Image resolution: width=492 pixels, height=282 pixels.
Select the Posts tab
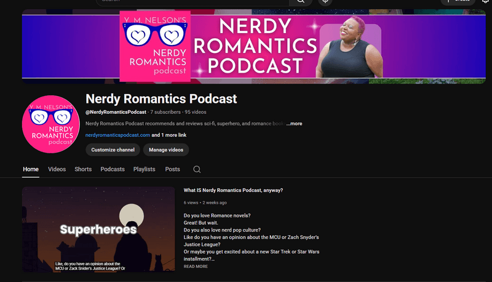173,169
